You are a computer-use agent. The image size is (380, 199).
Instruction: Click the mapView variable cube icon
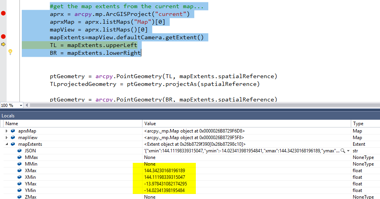tap(13, 137)
